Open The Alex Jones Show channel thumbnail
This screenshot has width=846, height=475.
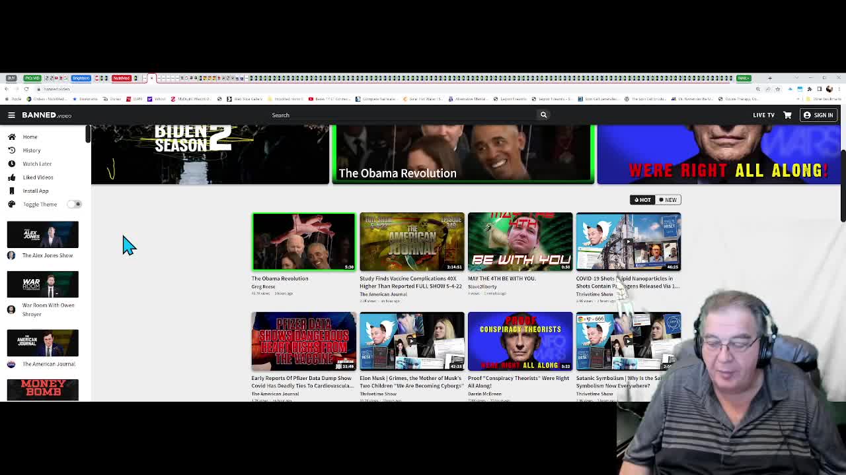pos(42,235)
